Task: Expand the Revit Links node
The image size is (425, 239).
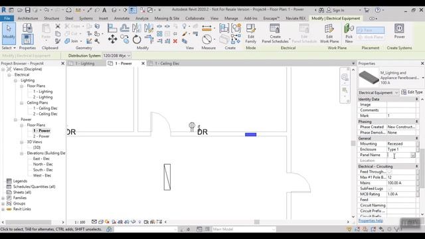Action: 3,209
